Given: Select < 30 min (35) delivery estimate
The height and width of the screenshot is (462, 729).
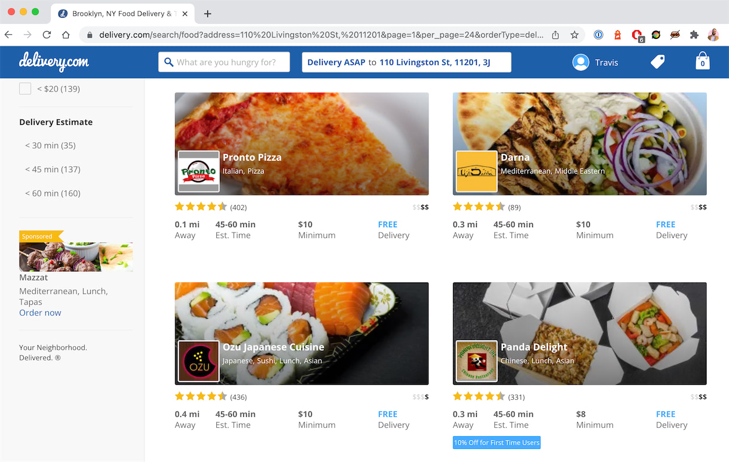Looking at the screenshot, I should tap(50, 145).
